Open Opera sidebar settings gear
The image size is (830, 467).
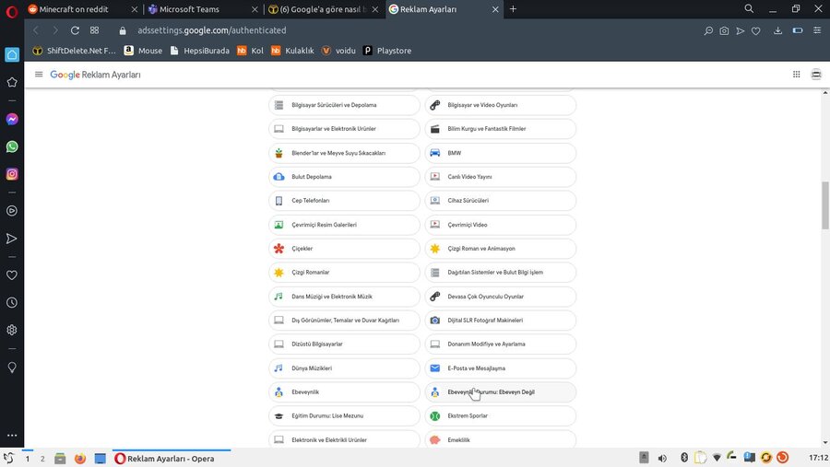pos(12,330)
